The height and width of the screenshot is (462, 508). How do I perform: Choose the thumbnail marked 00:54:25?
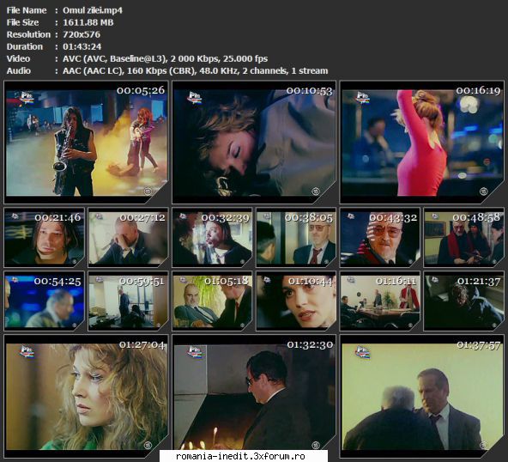[x=44, y=301]
